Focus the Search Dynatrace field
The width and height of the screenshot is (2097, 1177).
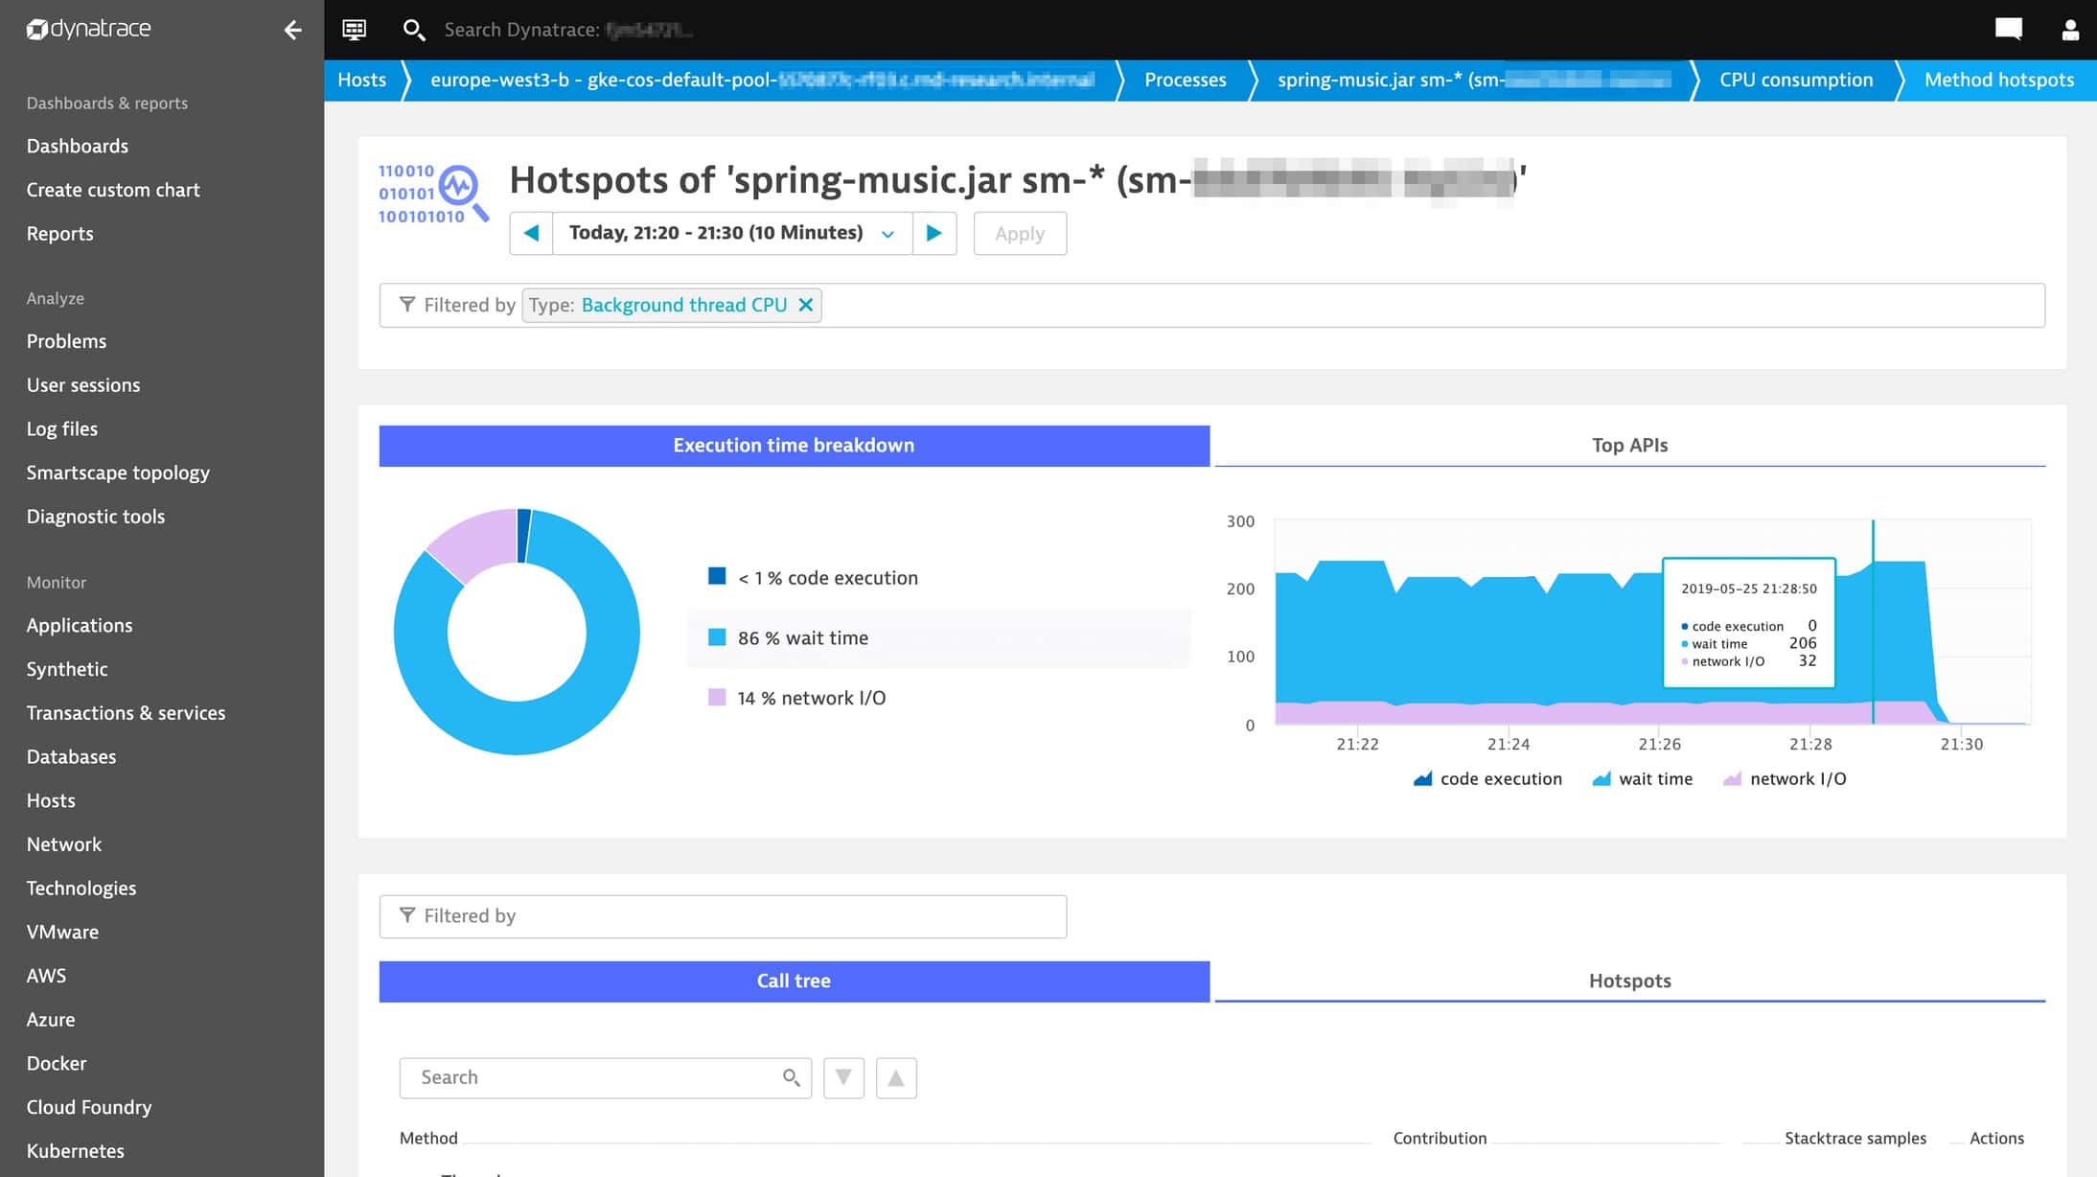pyautogui.click(x=569, y=30)
